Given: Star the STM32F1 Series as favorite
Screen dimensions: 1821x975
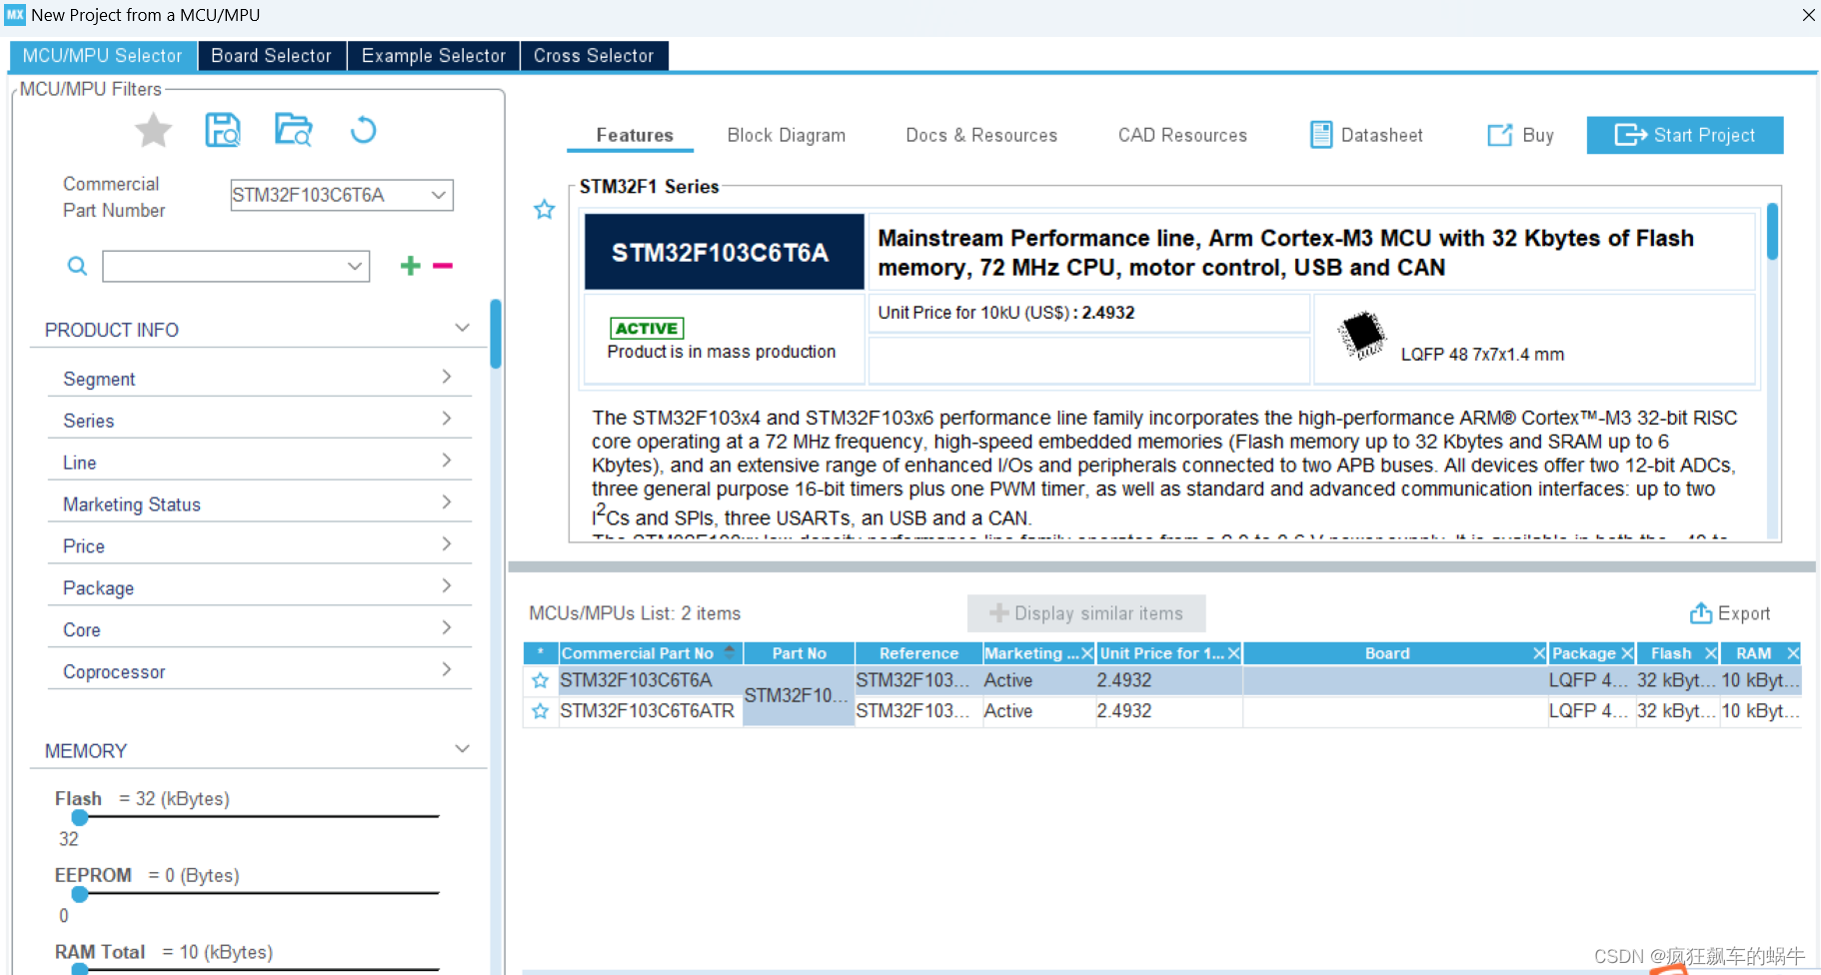Looking at the screenshot, I should (544, 210).
